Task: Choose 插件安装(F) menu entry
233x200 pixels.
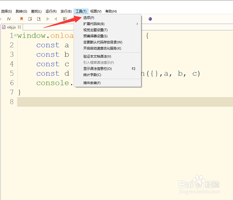Action: pyautogui.click(x=108, y=83)
